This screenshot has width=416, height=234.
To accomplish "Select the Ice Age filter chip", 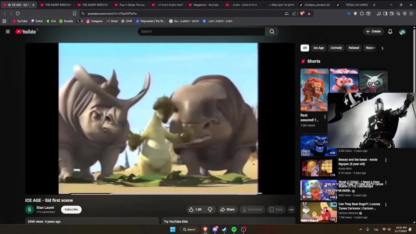I will [318, 48].
